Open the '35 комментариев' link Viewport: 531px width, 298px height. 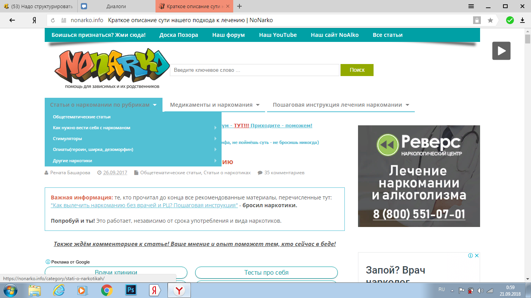click(x=284, y=173)
